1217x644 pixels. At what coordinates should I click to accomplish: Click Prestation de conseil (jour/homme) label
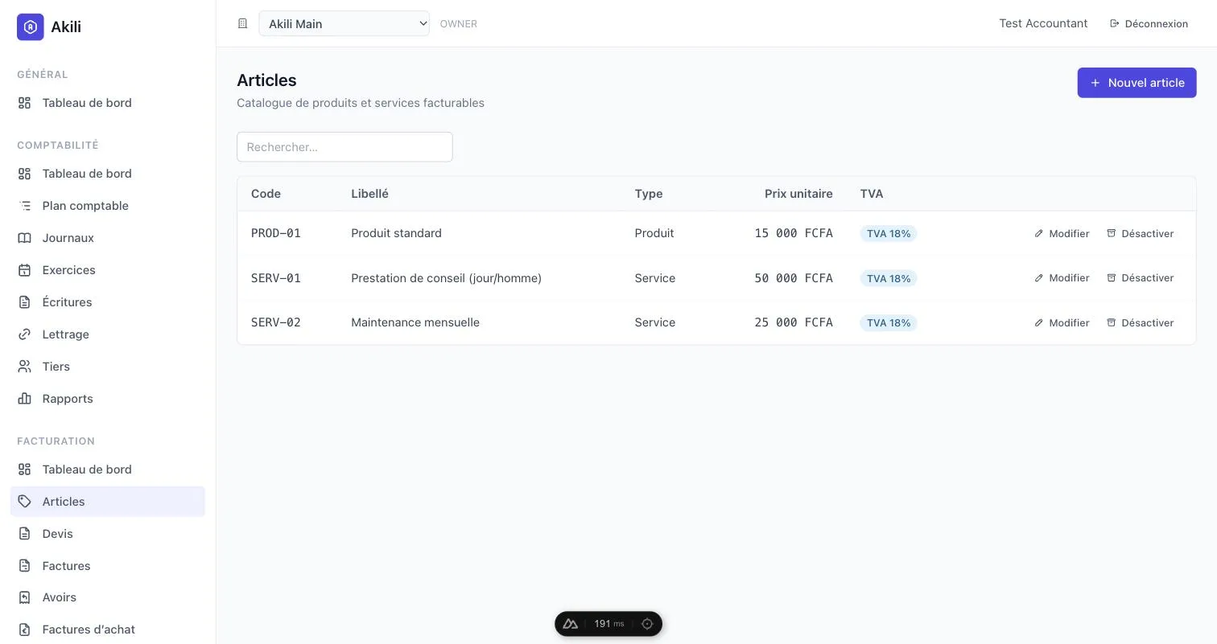(446, 278)
